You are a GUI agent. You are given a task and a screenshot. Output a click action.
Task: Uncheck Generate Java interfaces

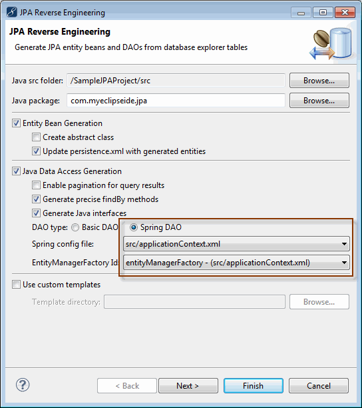(36, 213)
